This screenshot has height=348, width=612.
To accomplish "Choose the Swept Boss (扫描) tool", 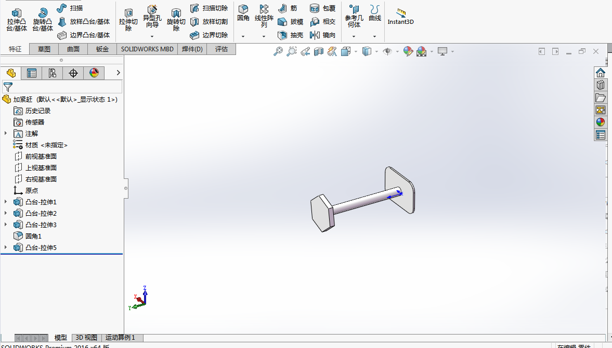I will [70, 8].
